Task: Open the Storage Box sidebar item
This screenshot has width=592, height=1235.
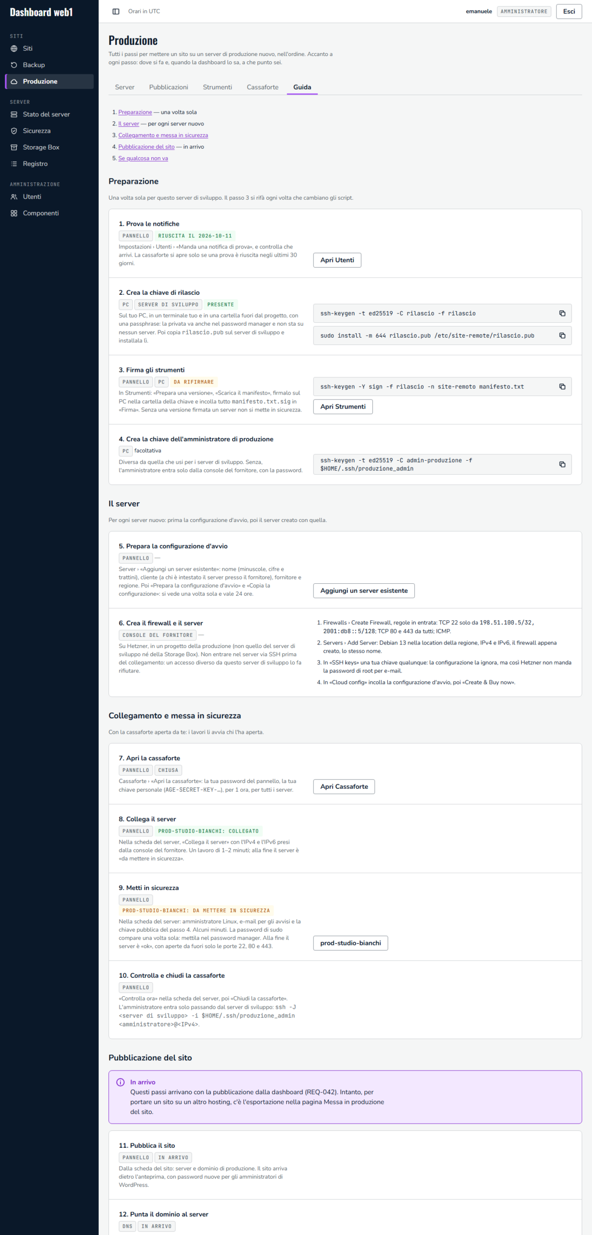Action: point(49,147)
